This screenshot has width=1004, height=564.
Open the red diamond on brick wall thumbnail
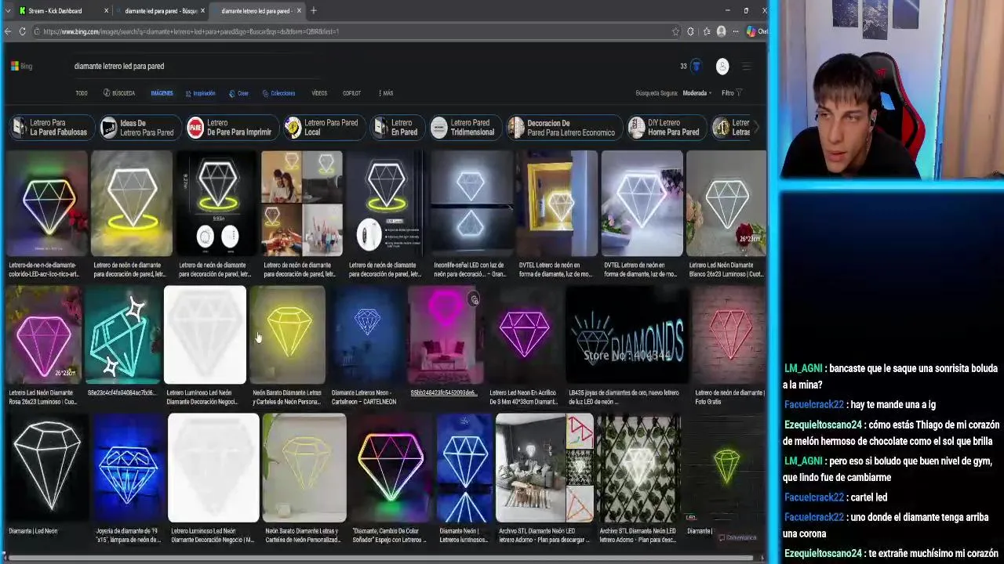pos(729,334)
